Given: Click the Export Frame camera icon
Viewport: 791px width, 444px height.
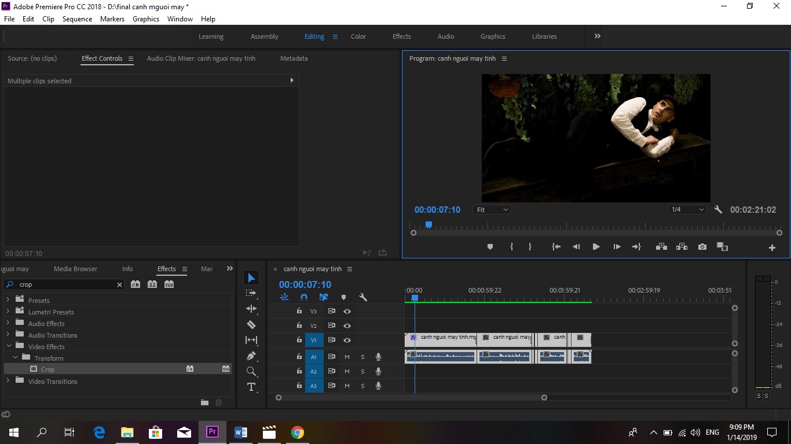Looking at the screenshot, I should [x=702, y=247].
